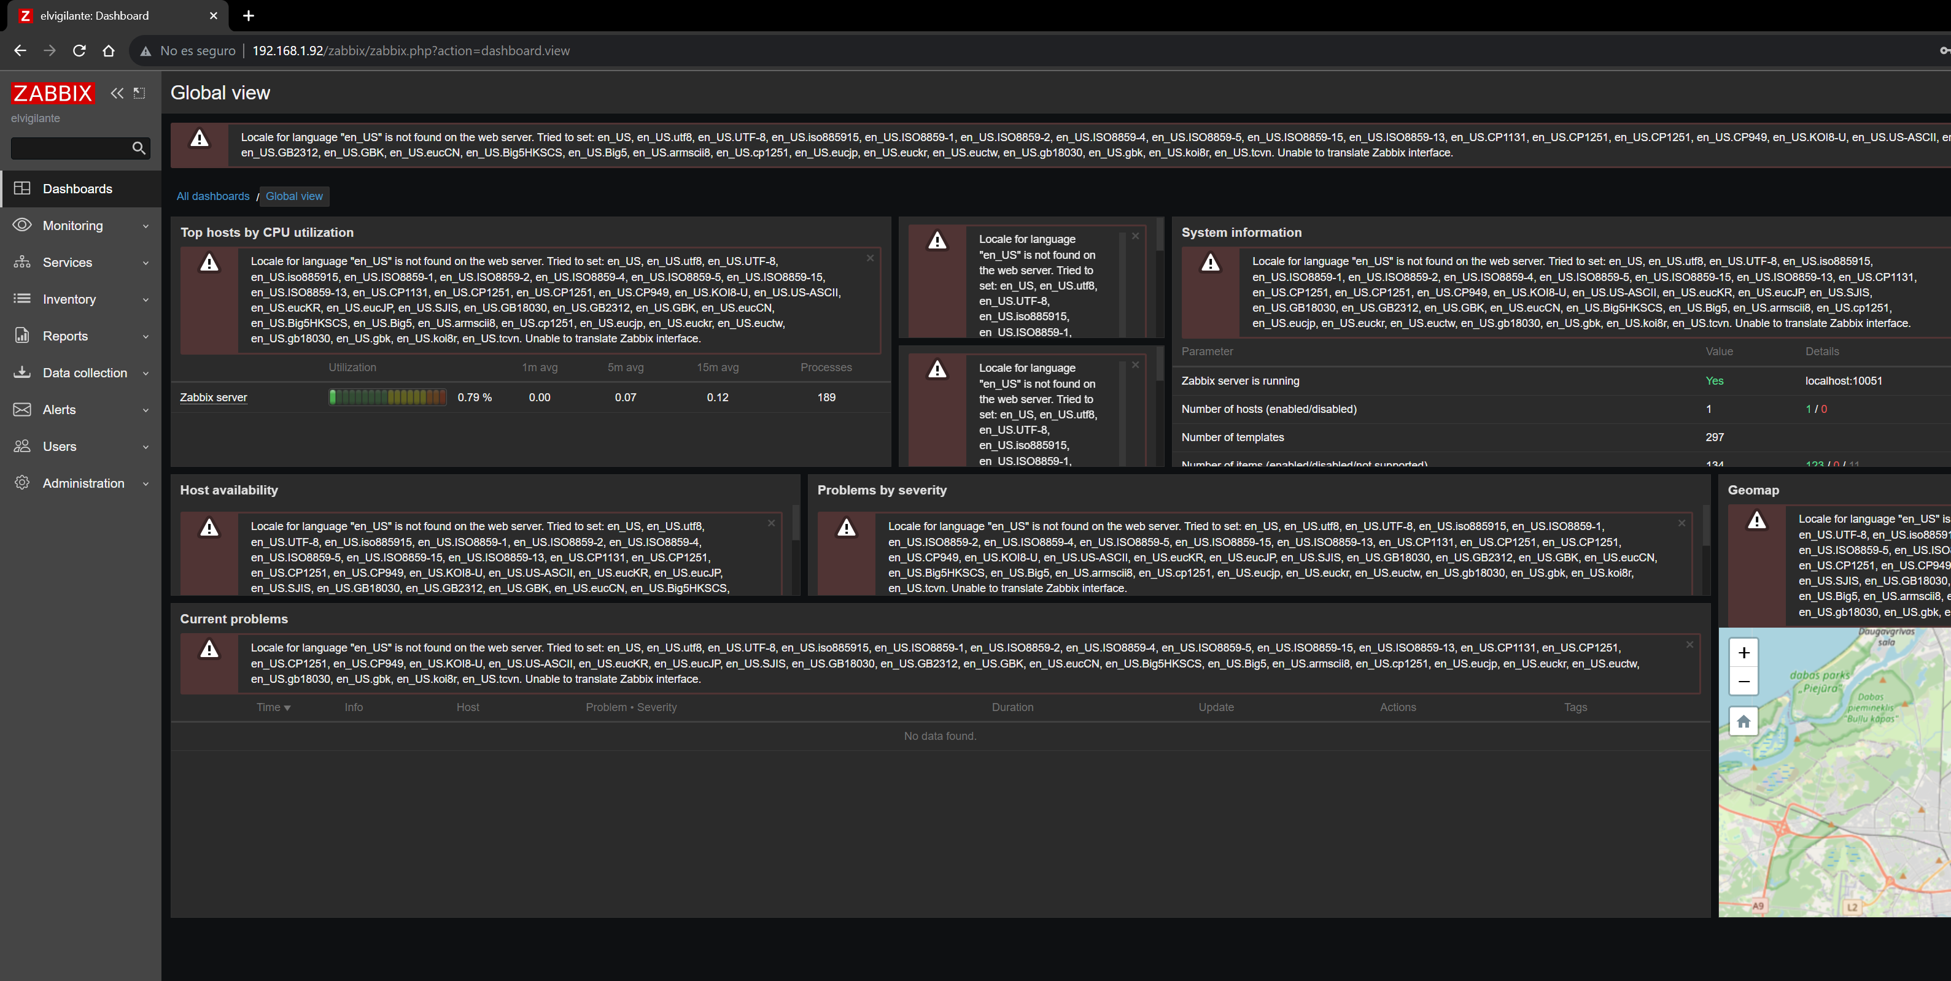Click the search magnifier icon in sidebar
The height and width of the screenshot is (981, 1951).
point(139,148)
